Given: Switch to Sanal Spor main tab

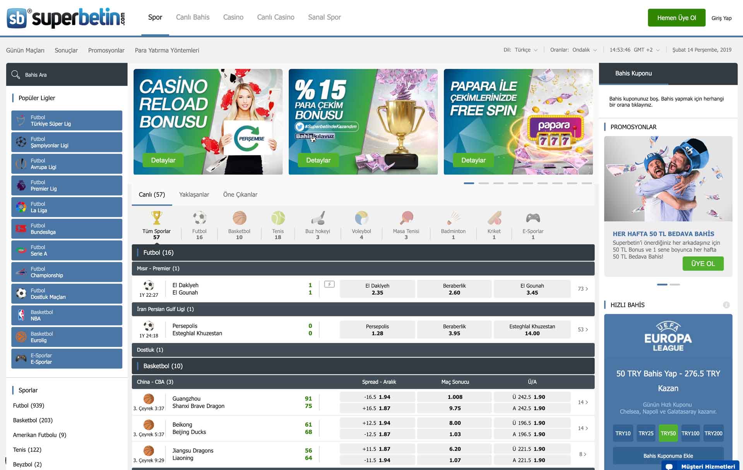Looking at the screenshot, I should 324,17.
